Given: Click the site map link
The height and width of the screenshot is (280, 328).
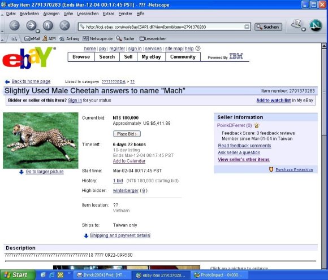Looking at the screenshot, I should point(174,49).
